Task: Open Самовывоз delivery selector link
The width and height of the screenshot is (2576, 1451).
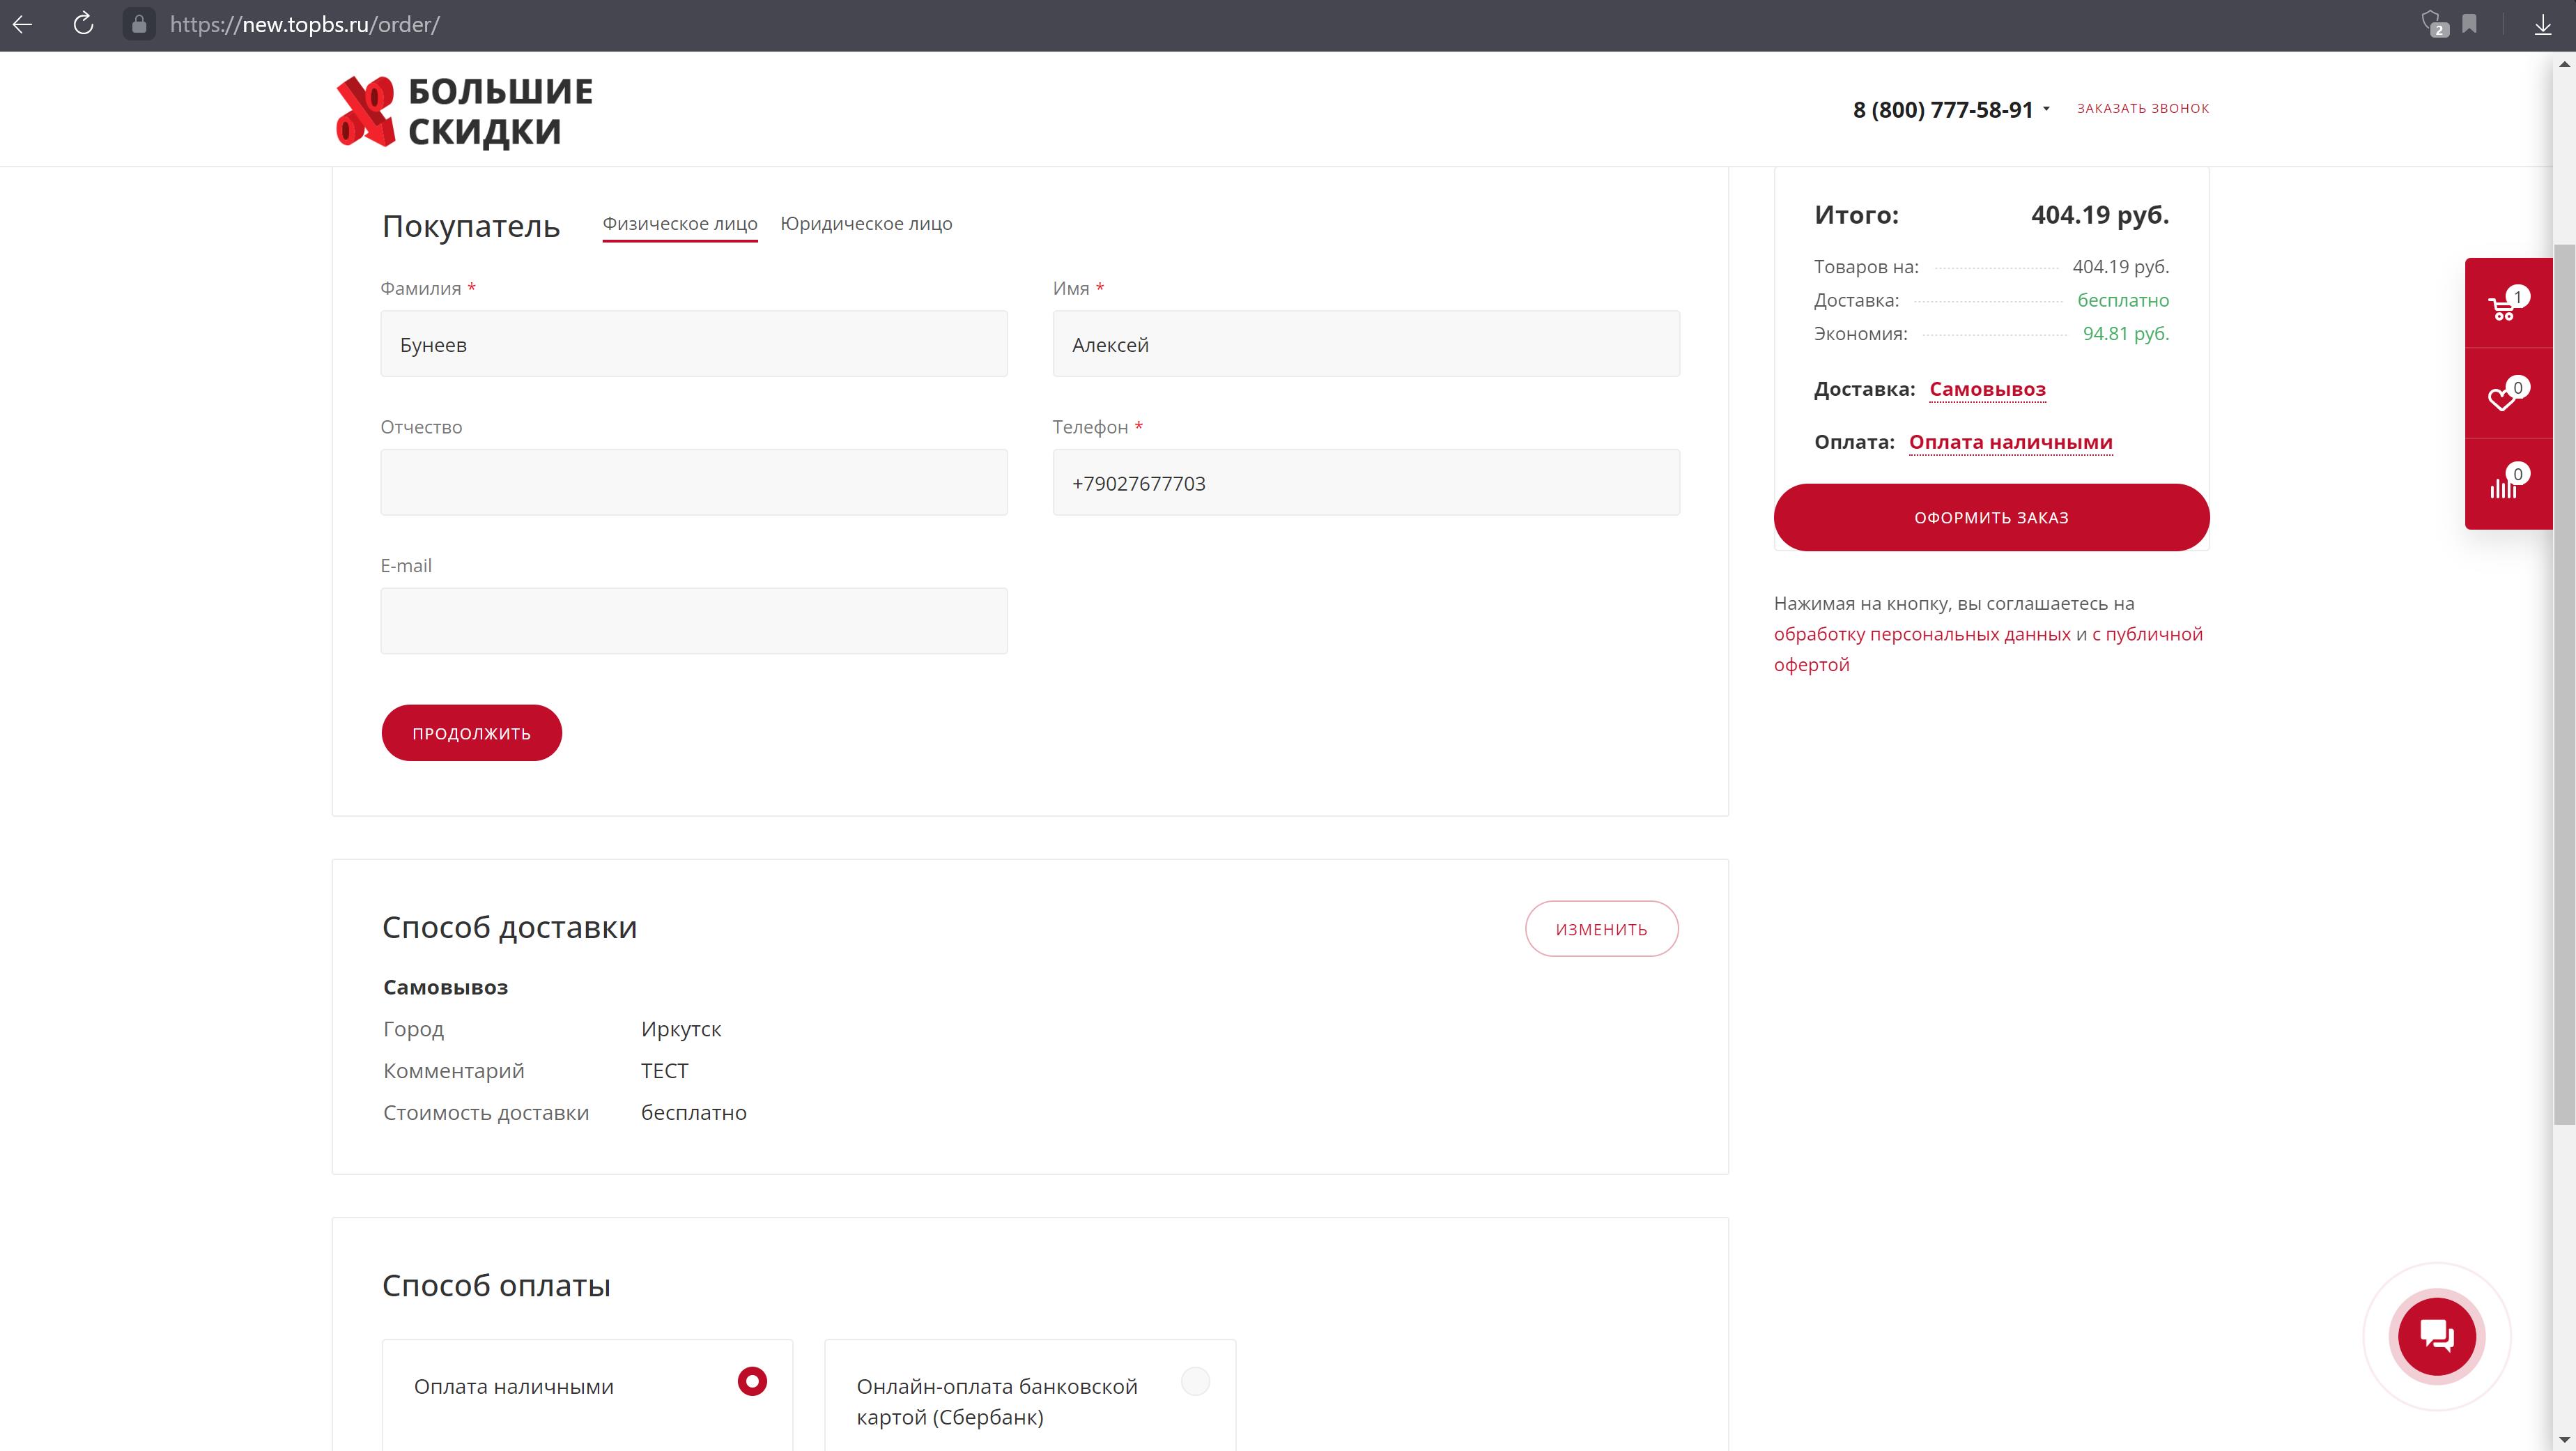Action: [x=1987, y=389]
